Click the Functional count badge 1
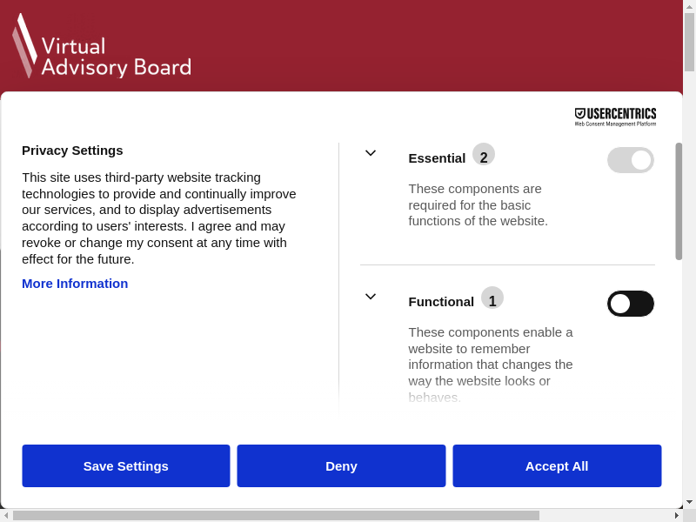The height and width of the screenshot is (522, 696). [492, 298]
